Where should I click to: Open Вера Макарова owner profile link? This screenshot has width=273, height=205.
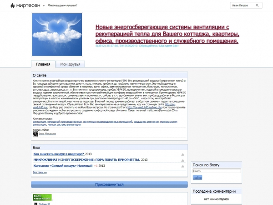coord(47,133)
